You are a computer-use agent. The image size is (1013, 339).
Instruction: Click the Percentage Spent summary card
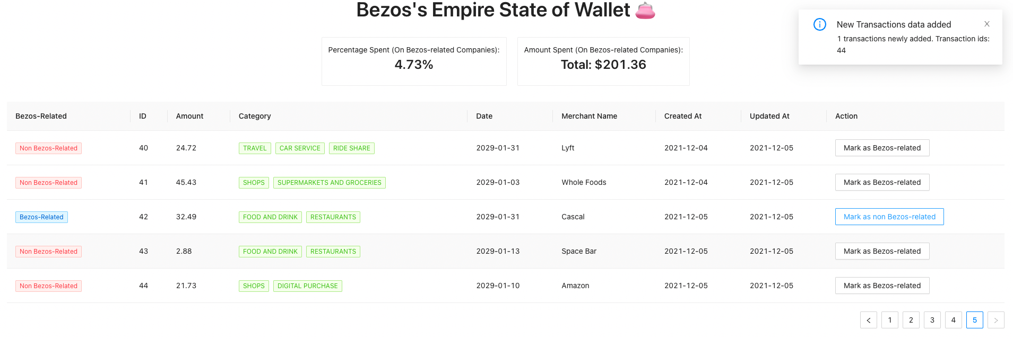414,61
